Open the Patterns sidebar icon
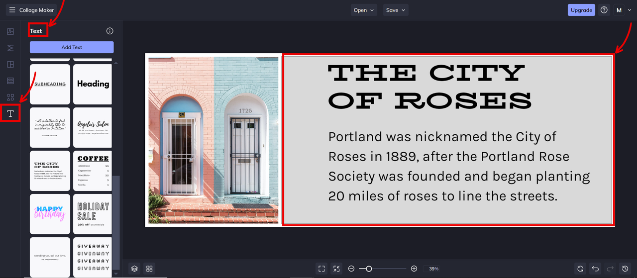 tap(10, 81)
